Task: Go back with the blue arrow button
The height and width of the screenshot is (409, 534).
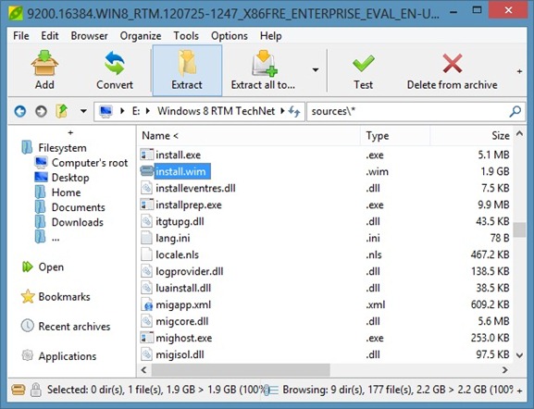Action: tap(20, 111)
